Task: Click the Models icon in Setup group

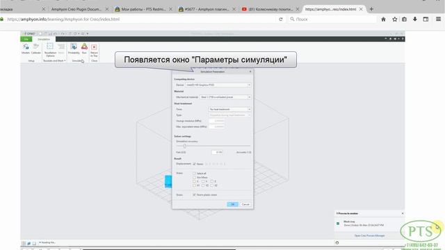Action: [26, 48]
